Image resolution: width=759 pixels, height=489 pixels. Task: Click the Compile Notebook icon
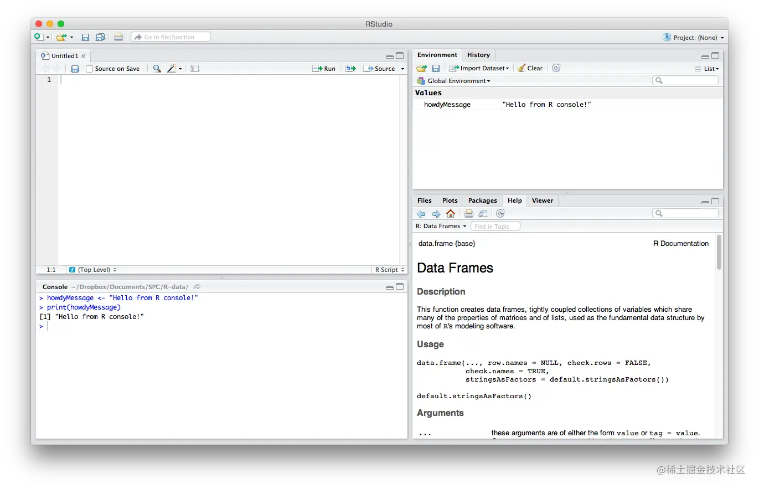[x=194, y=68]
